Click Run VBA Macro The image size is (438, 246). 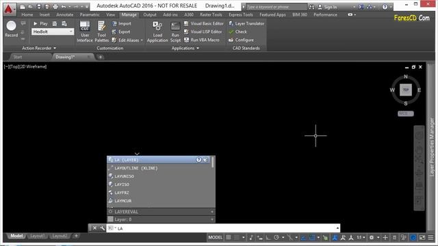202,40
